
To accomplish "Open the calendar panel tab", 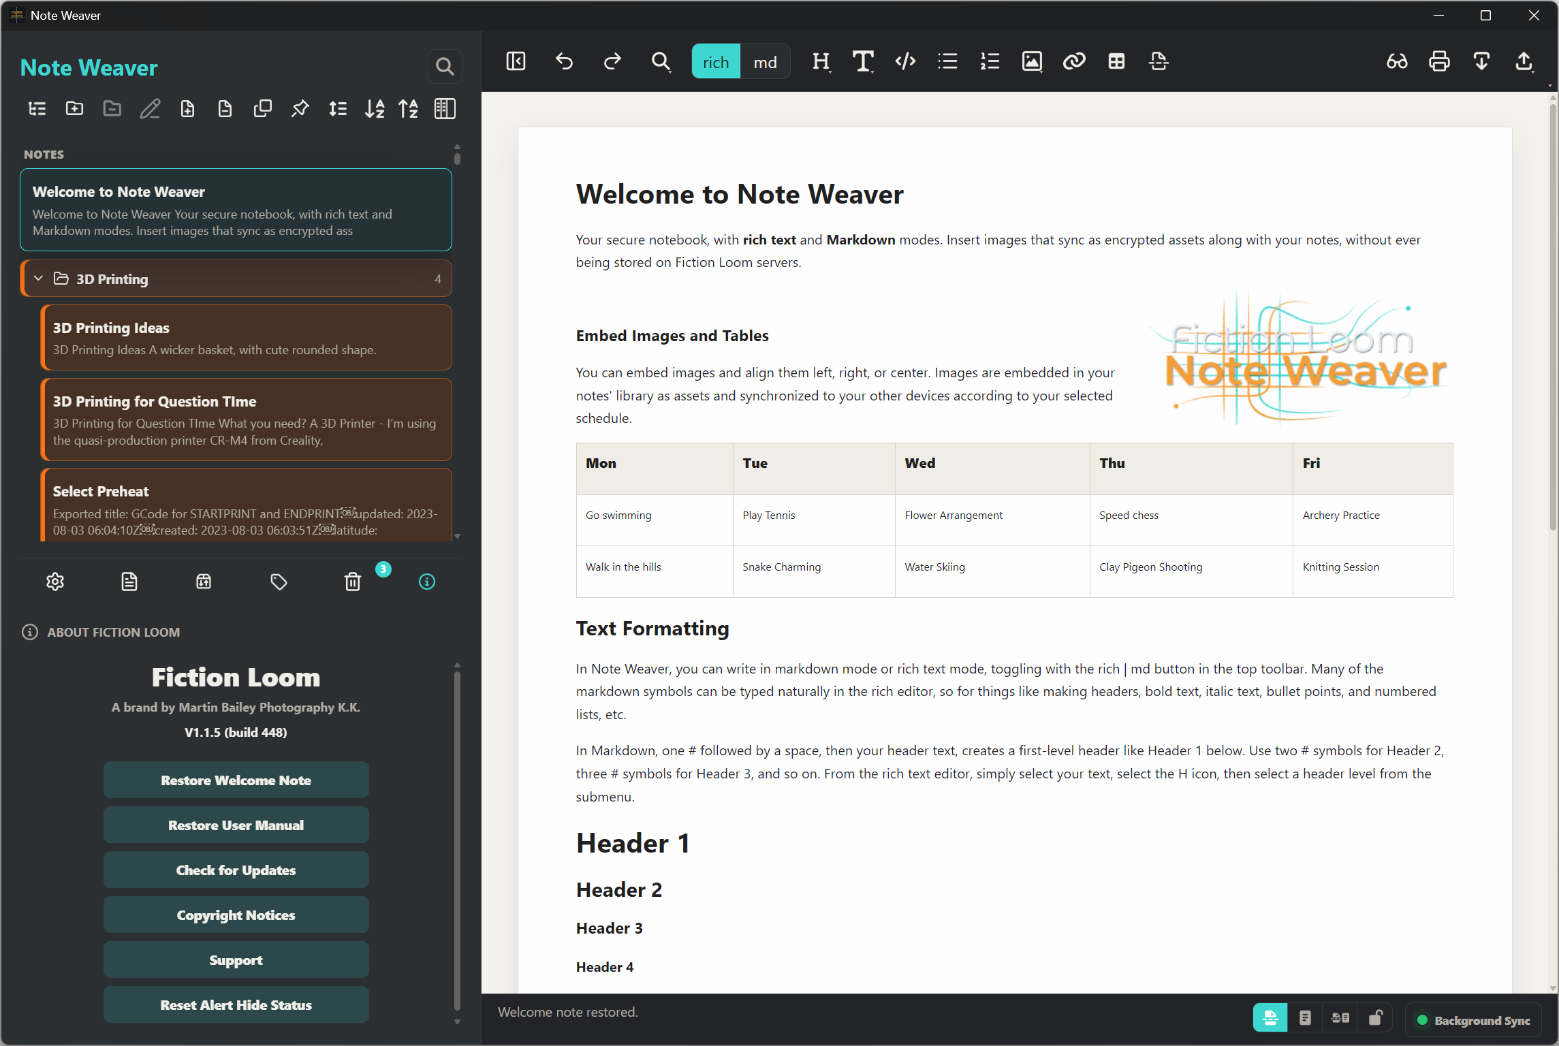I will pyautogui.click(x=204, y=582).
